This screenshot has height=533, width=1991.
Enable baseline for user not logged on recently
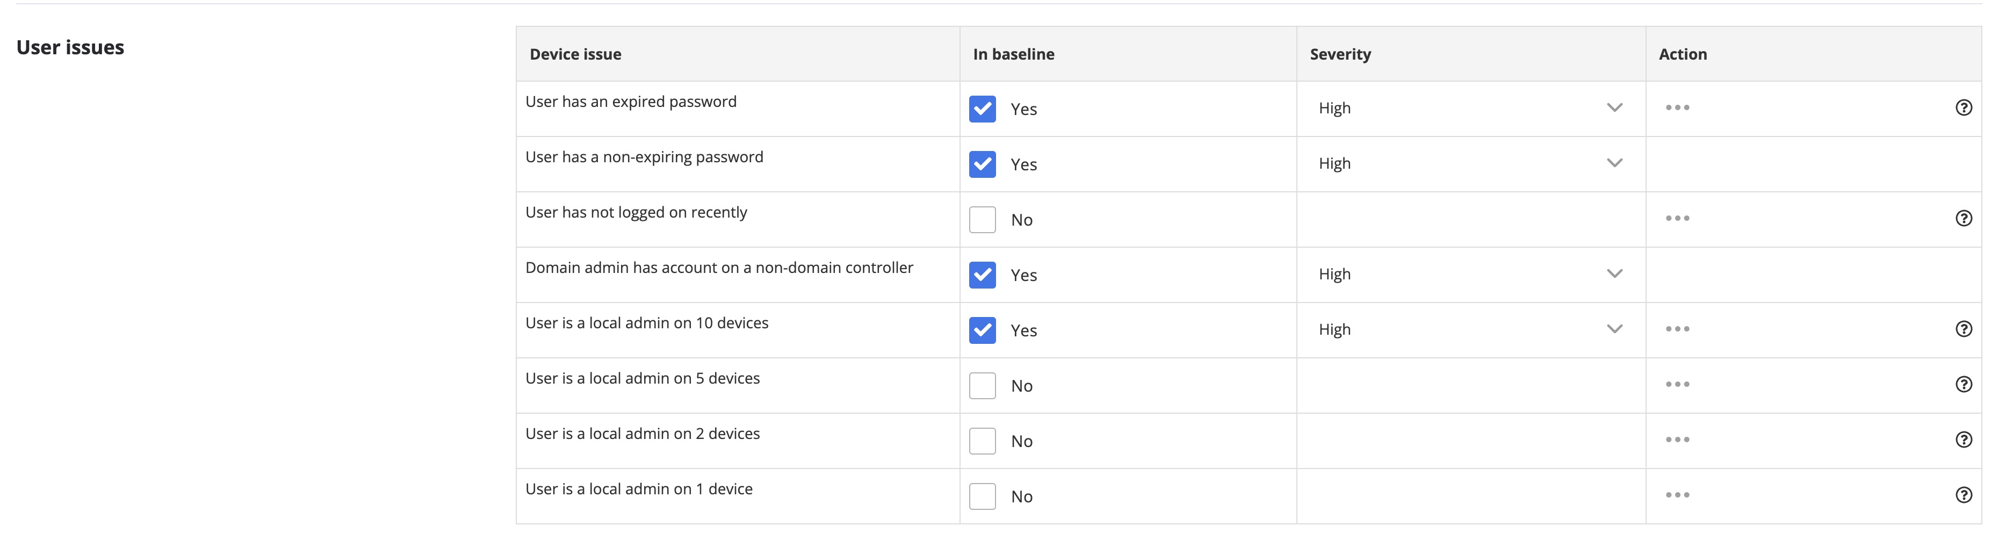click(x=983, y=220)
